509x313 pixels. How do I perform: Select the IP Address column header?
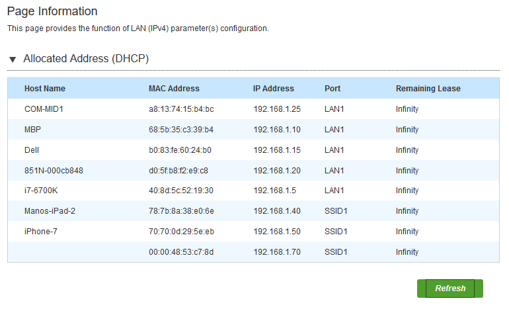click(x=273, y=89)
